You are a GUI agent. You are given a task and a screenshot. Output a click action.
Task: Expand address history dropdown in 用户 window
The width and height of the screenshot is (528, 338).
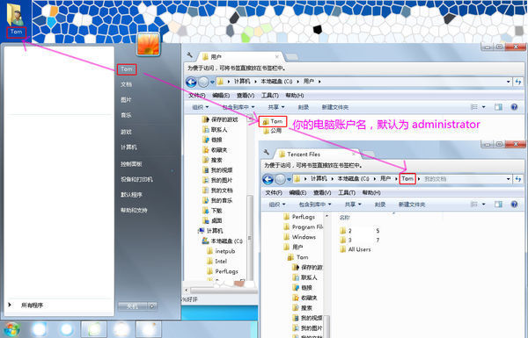(x=508, y=82)
